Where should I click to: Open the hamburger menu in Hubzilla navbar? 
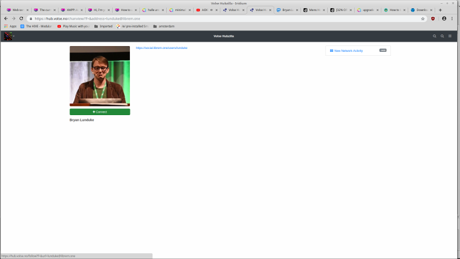coord(450,36)
